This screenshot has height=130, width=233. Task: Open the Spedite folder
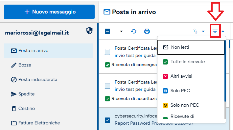tap(49, 94)
